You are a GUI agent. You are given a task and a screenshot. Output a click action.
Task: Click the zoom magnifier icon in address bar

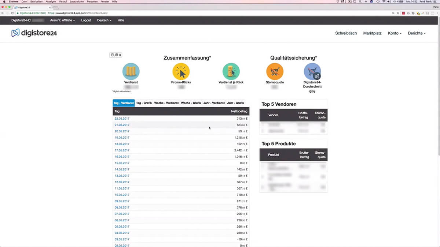click(x=393, y=13)
